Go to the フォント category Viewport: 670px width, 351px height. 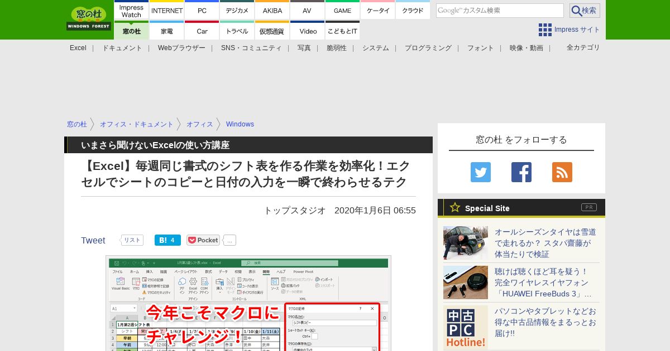(481, 48)
